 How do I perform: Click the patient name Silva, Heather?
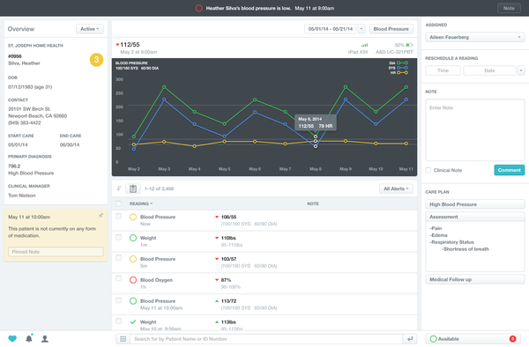(24, 63)
